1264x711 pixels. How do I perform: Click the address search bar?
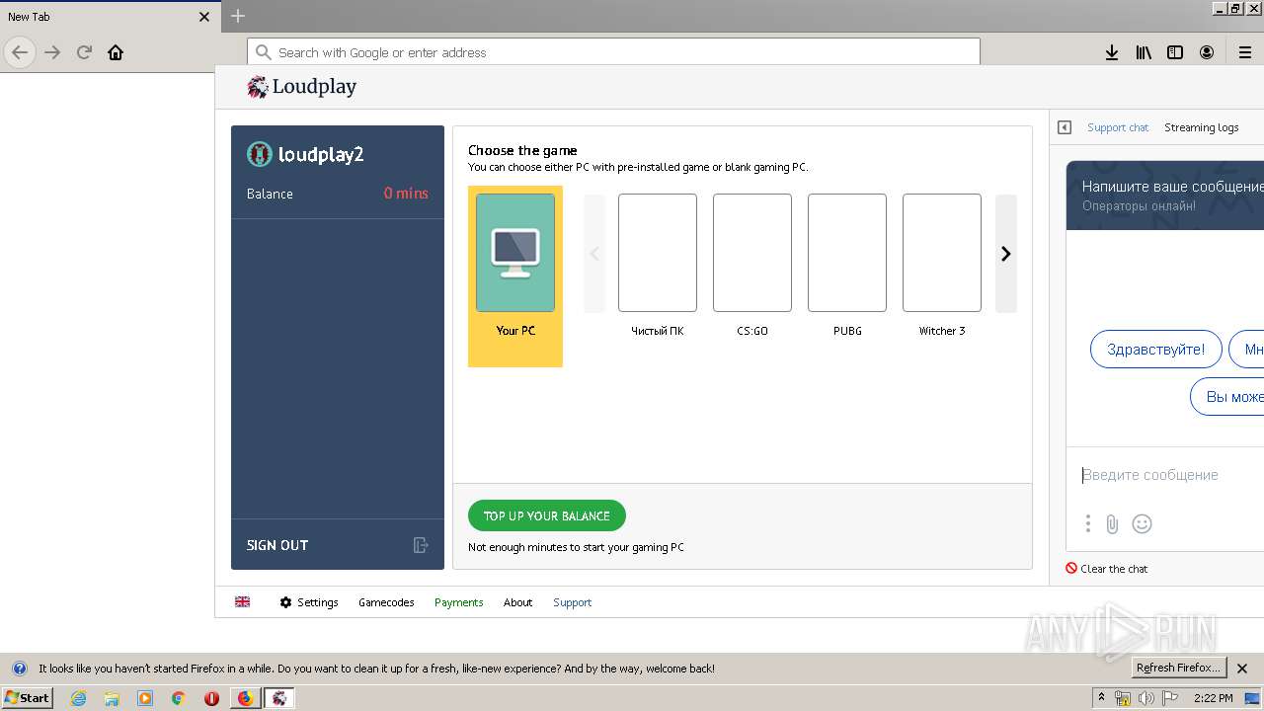613,52
